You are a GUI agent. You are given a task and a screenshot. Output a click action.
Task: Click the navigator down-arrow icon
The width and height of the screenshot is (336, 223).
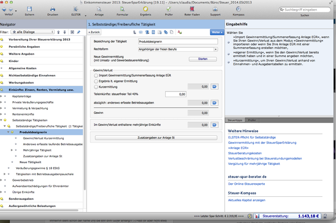click(64, 32)
